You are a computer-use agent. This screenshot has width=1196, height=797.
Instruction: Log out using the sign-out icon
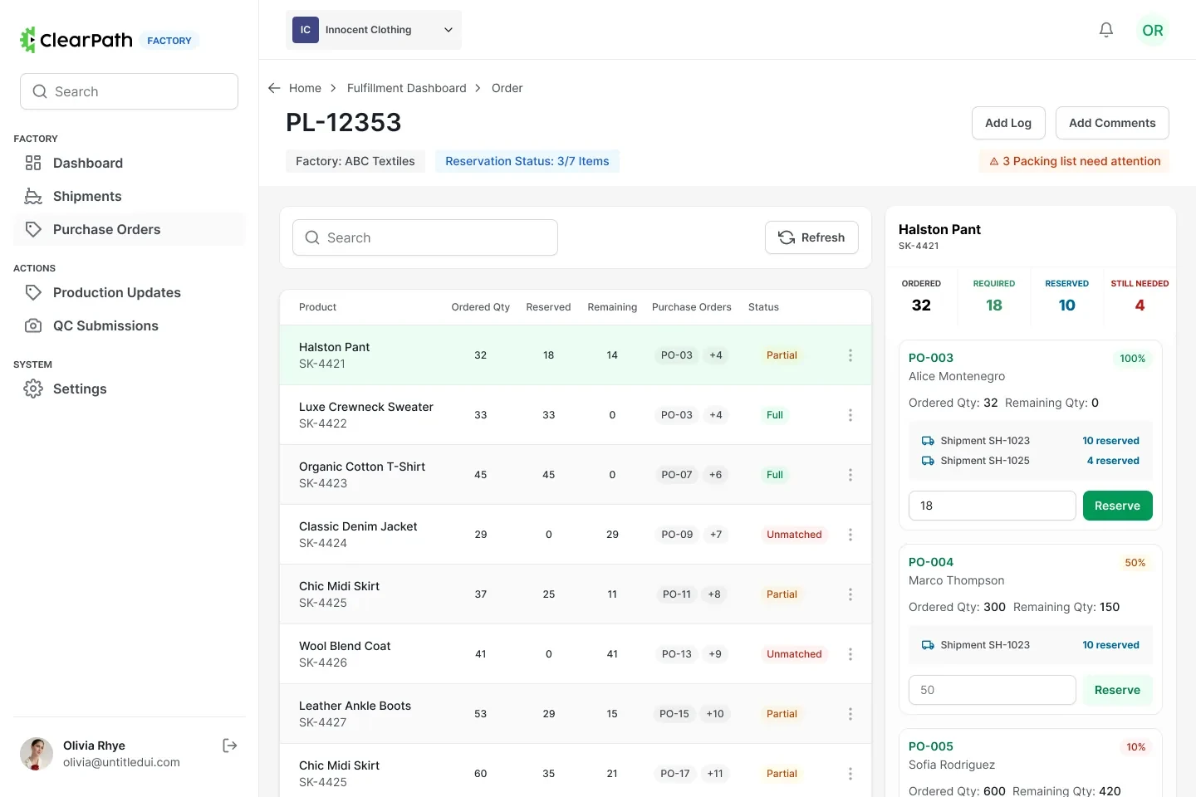tap(230, 746)
